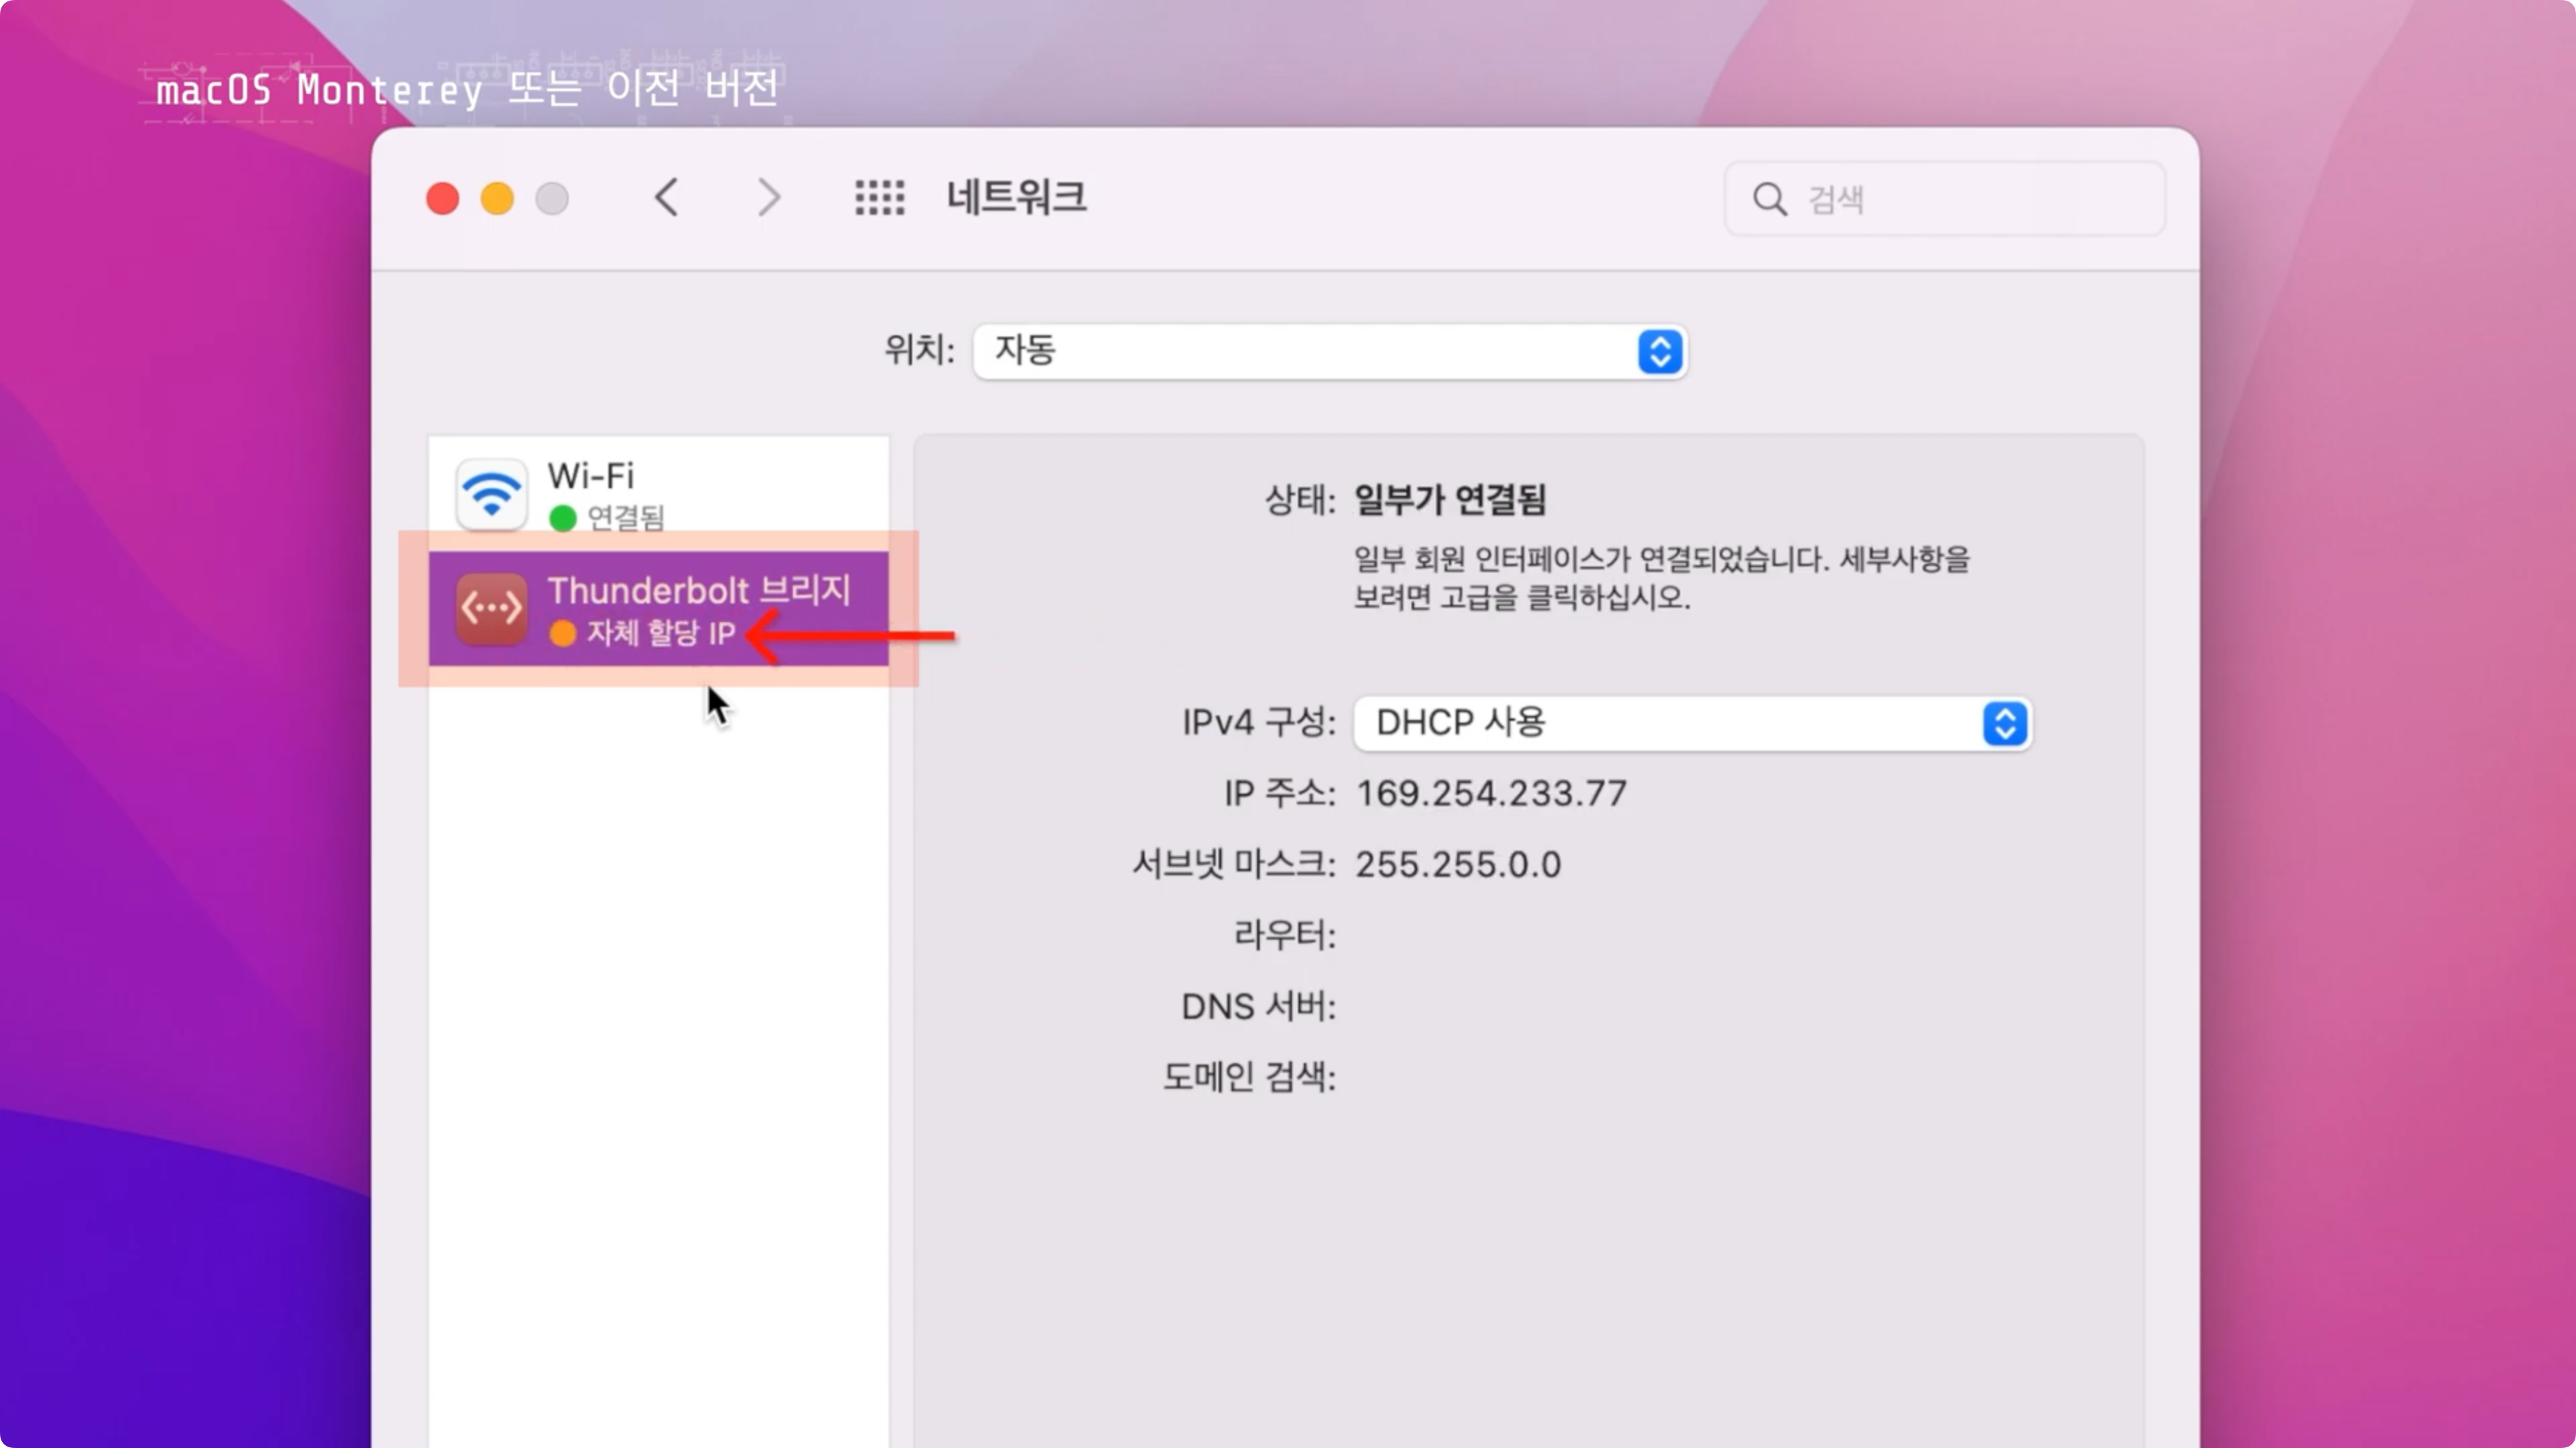Open the show-all preferences grid icon
This screenshot has height=1448, width=2576.
(x=880, y=198)
